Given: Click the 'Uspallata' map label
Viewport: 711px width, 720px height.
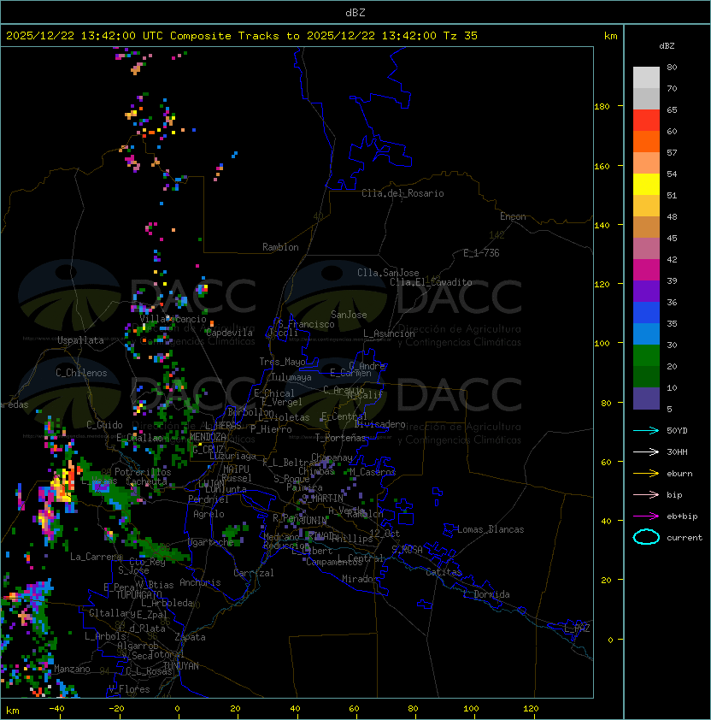Looking at the screenshot, I should pos(80,340).
